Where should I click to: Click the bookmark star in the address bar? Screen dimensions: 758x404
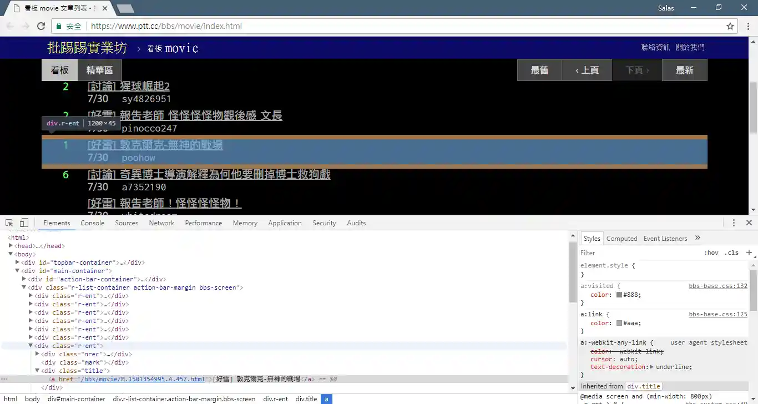[730, 26]
